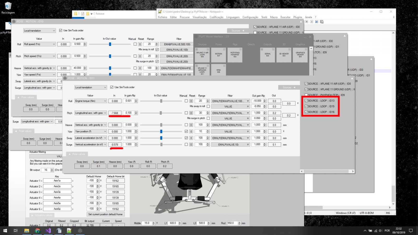Click Set current position default/home button
The image size is (418, 235).
pos(105,214)
